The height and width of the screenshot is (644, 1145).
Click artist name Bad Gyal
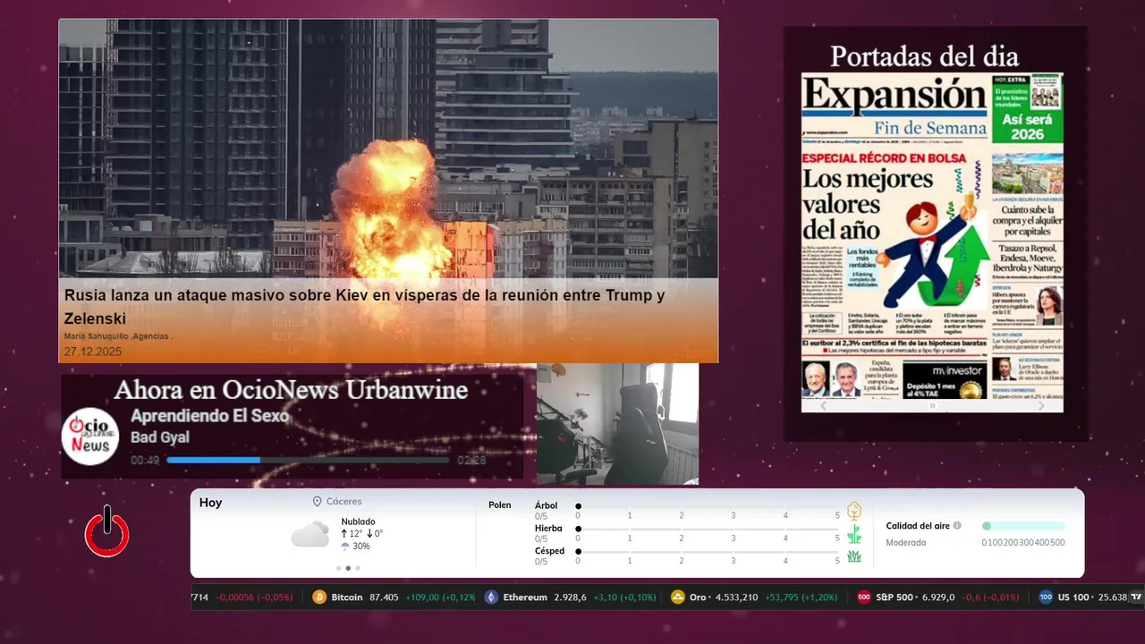160,437
